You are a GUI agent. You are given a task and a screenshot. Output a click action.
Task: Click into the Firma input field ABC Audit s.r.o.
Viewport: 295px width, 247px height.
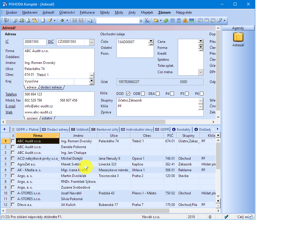(x=59, y=51)
